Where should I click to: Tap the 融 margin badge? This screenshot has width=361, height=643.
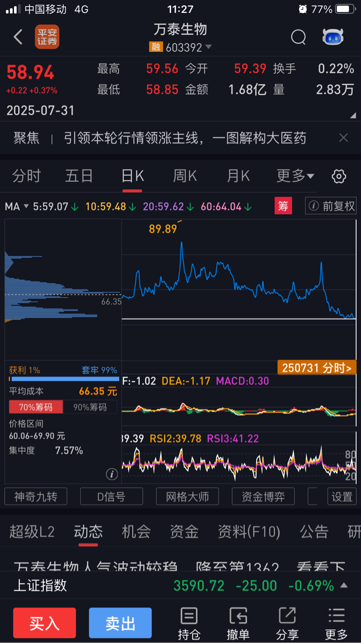click(156, 47)
